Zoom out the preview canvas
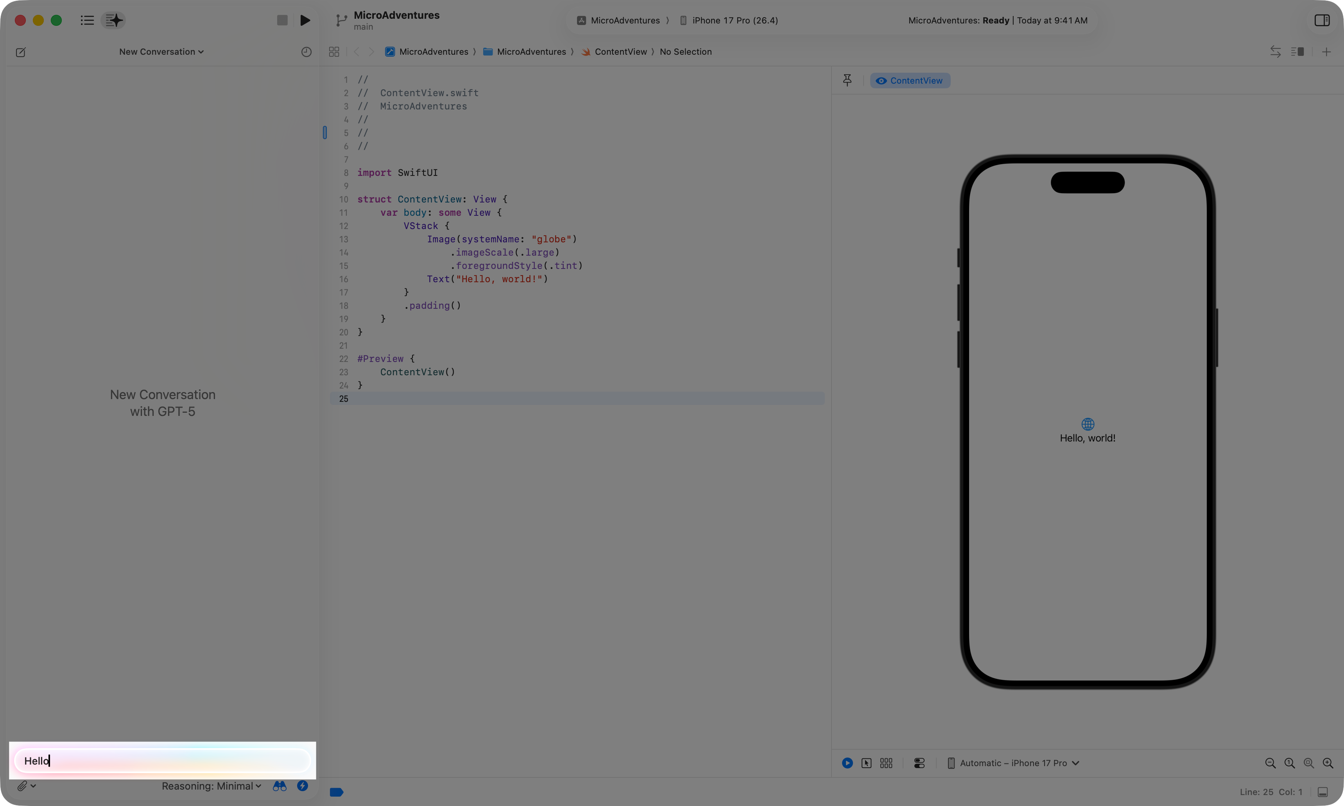Screen dimensions: 1344x806 tap(1270, 763)
